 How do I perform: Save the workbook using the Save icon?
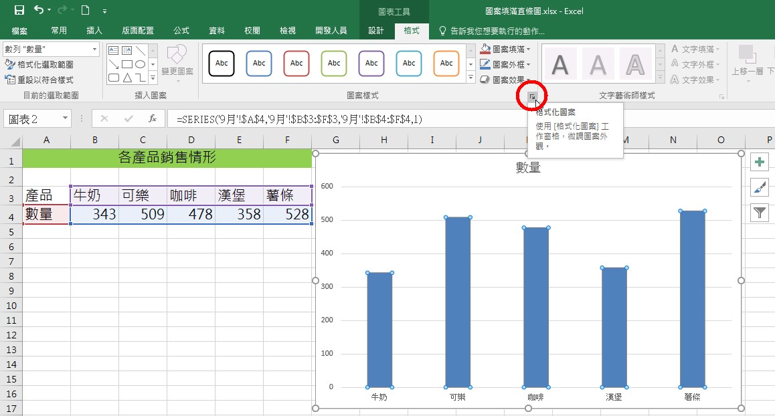point(19,10)
